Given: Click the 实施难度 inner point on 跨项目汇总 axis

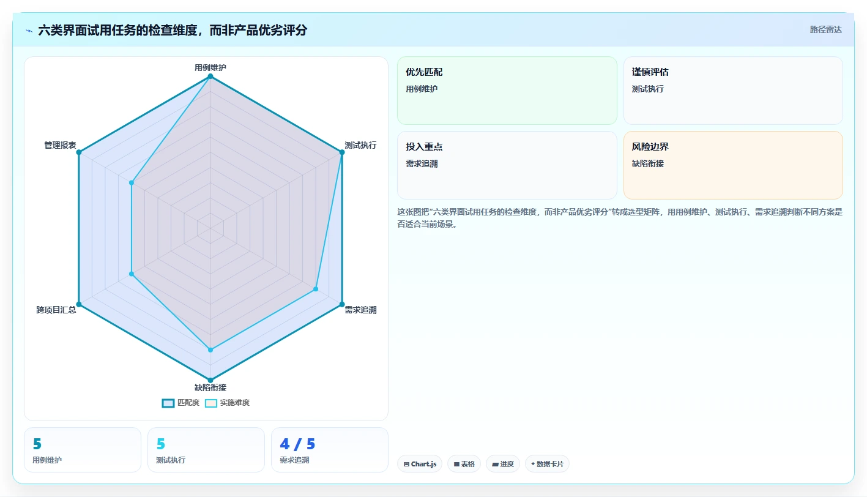Looking at the screenshot, I should click(132, 274).
